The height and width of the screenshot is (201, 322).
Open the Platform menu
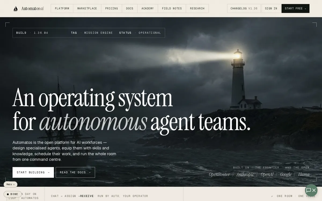pos(62,9)
